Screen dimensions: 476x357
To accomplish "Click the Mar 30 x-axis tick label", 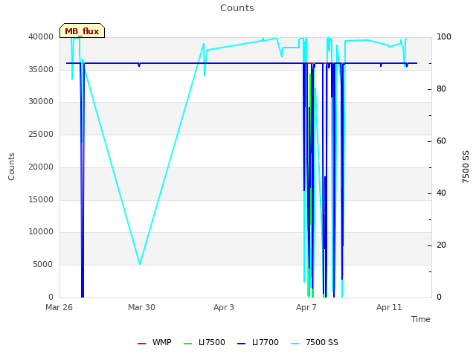I will pyautogui.click(x=141, y=307).
